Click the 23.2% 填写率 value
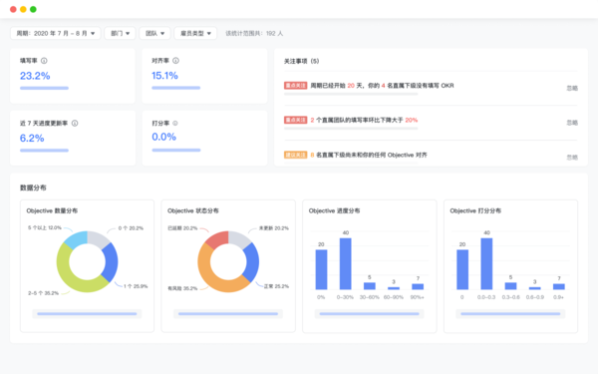Screen dimensions: 598x374 [x=35, y=76]
